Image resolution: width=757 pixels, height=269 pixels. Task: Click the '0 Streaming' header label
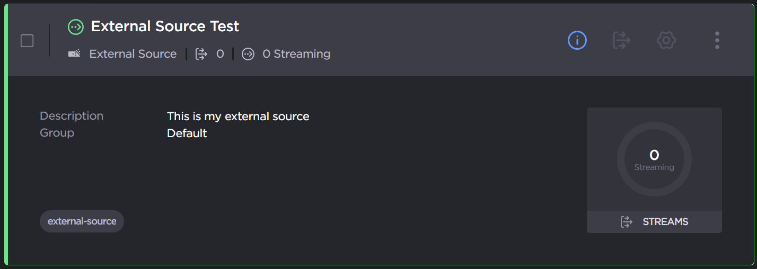[296, 54]
